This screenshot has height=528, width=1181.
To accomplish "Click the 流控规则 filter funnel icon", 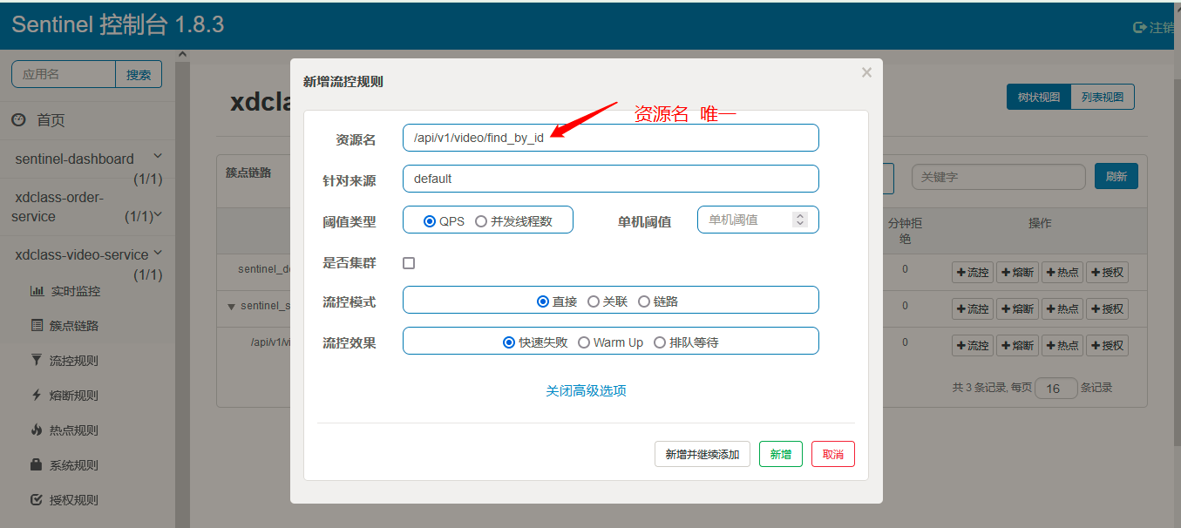I will coord(37,361).
